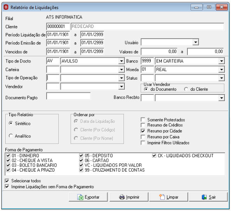Choose do Cliente vendor option
This screenshot has width=231, height=211.
(186, 89)
